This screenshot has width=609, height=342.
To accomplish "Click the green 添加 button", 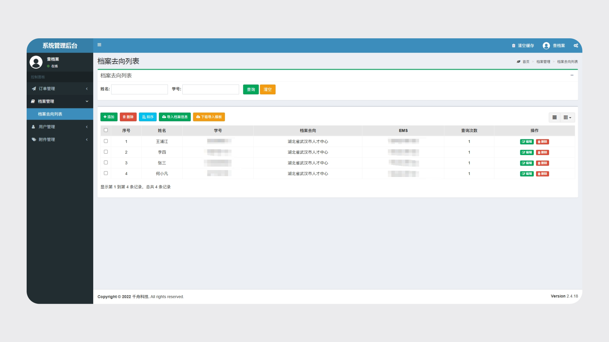I will [109, 117].
